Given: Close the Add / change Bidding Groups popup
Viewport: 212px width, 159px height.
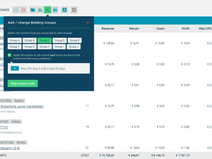Looking at the screenshot, I should pos(87,23).
